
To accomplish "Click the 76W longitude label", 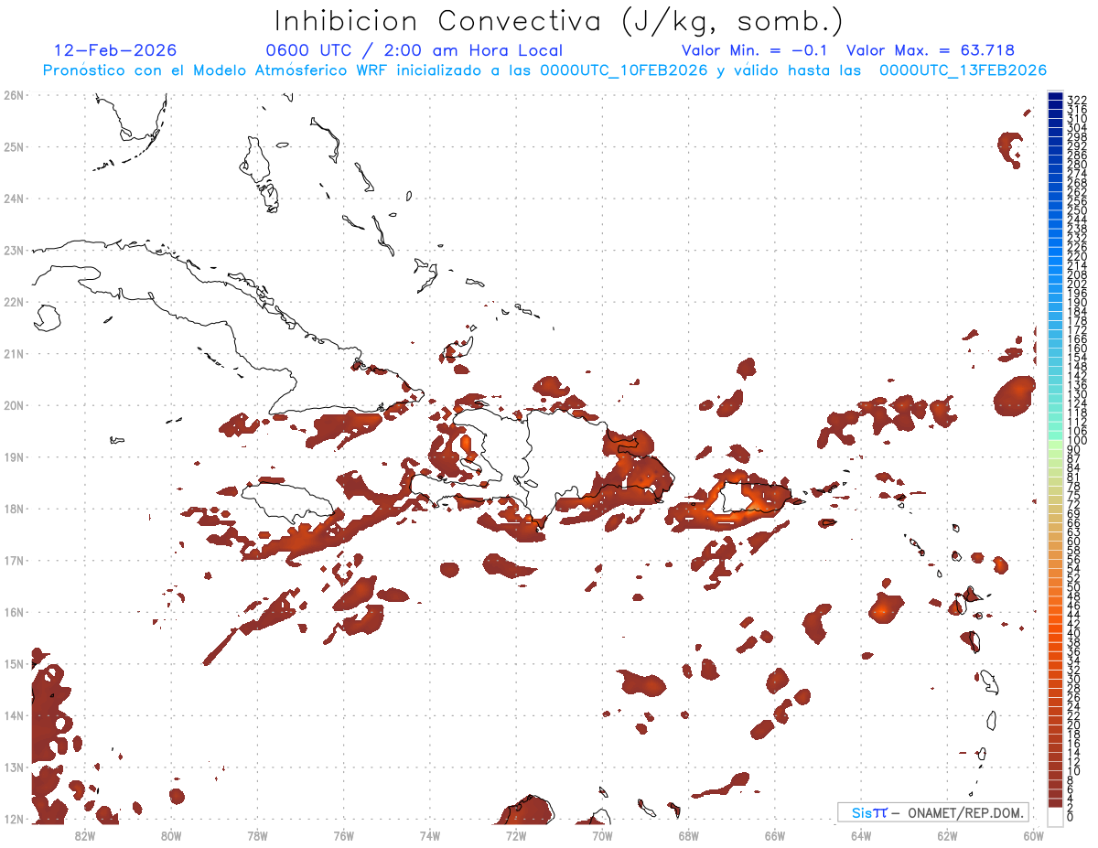I will pyautogui.click(x=343, y=835).
